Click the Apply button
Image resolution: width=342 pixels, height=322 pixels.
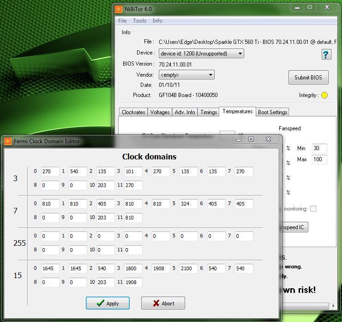click(108, 303)
